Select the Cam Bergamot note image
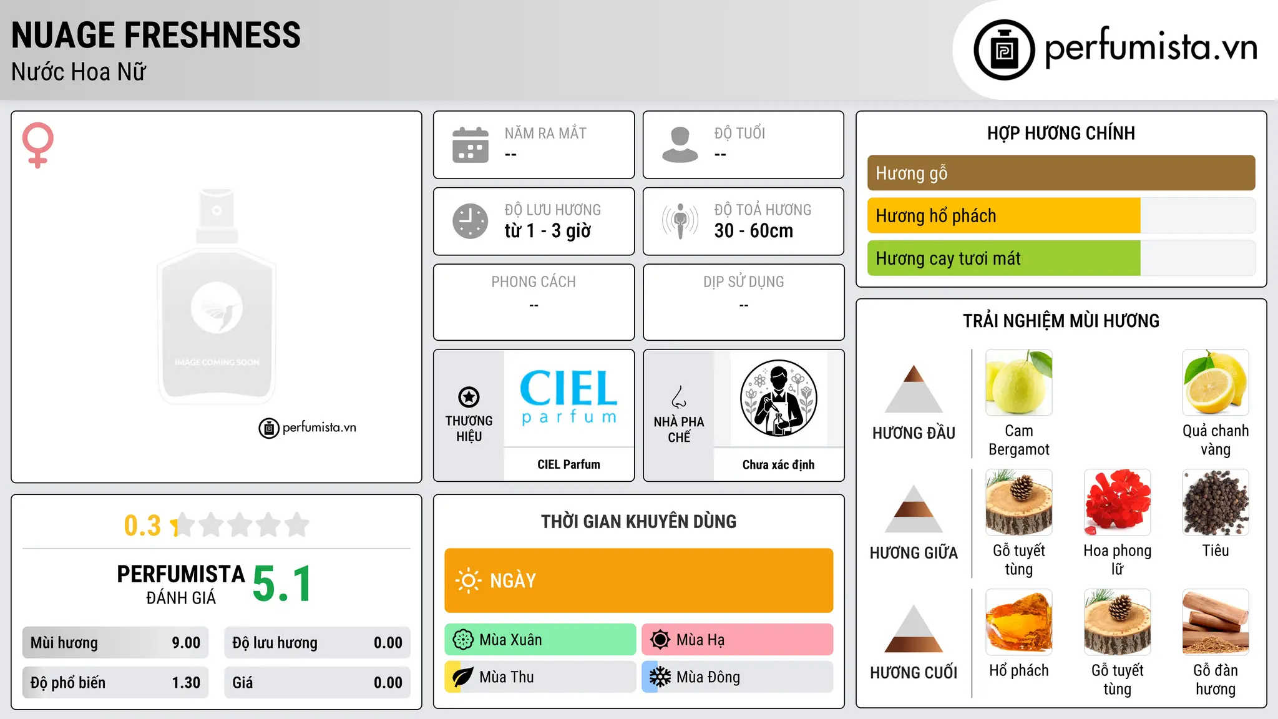The height and width of the screenshot is (719, 1278). point(1019,383)
